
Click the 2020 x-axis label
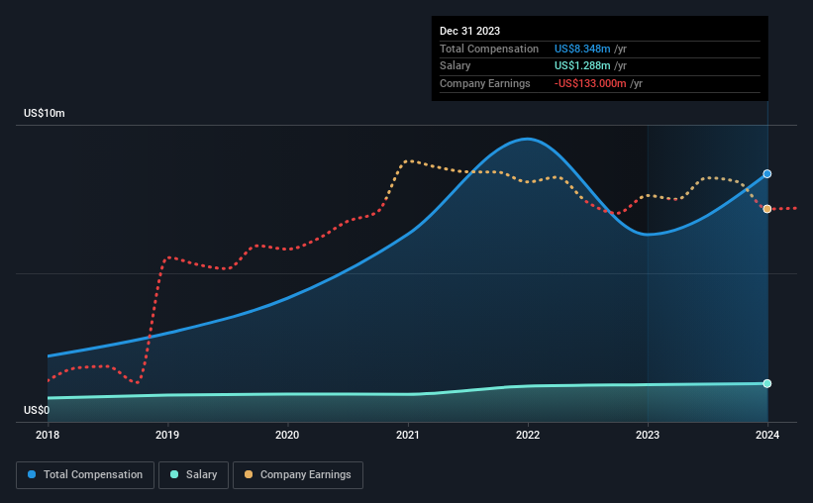click(x=287, y=435)
